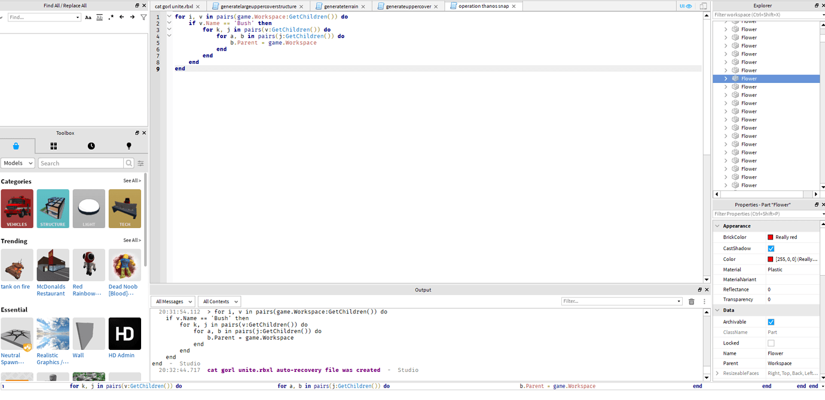Screen dimensions: 825x400
Task: Uncheck the Archivable property checkbox
Action: tap(771, 321)
